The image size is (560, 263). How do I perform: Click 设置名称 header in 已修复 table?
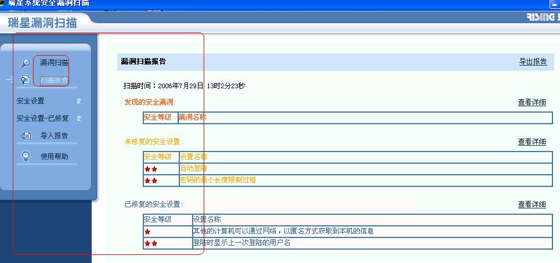207,219
